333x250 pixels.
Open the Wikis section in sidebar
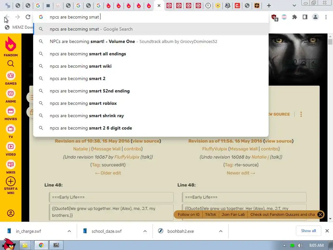pyautogui.click(x=11, y=167)
